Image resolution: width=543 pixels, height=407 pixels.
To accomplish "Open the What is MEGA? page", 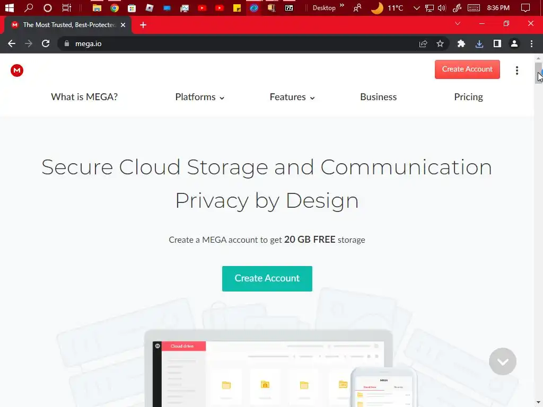I will [x=84, y=97].
